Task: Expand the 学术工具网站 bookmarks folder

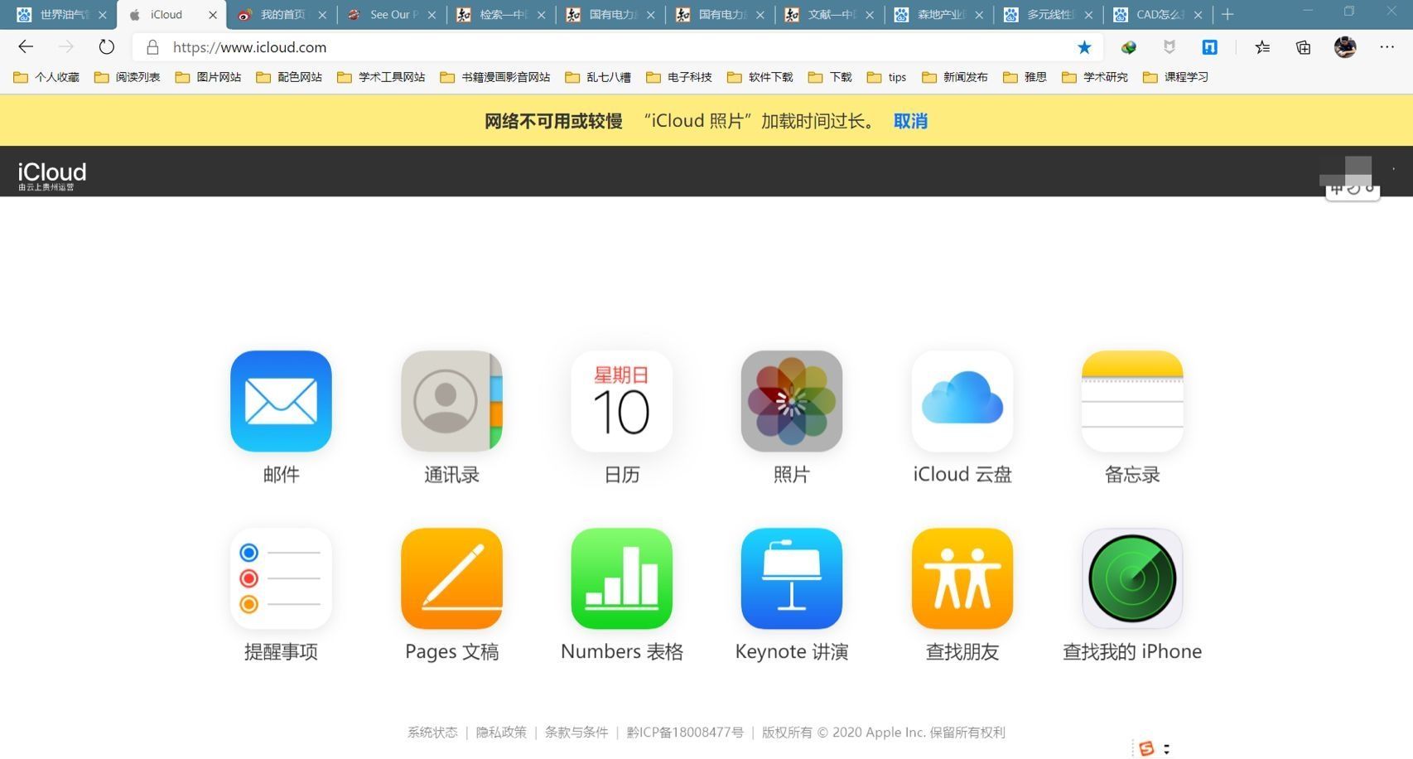Action: click(x=382, y=77)
